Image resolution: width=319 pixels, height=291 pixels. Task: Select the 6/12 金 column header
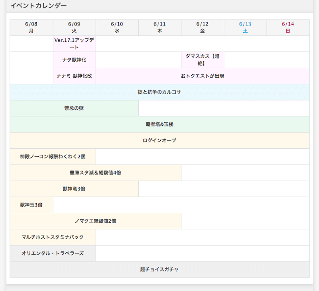click(203, 28)
